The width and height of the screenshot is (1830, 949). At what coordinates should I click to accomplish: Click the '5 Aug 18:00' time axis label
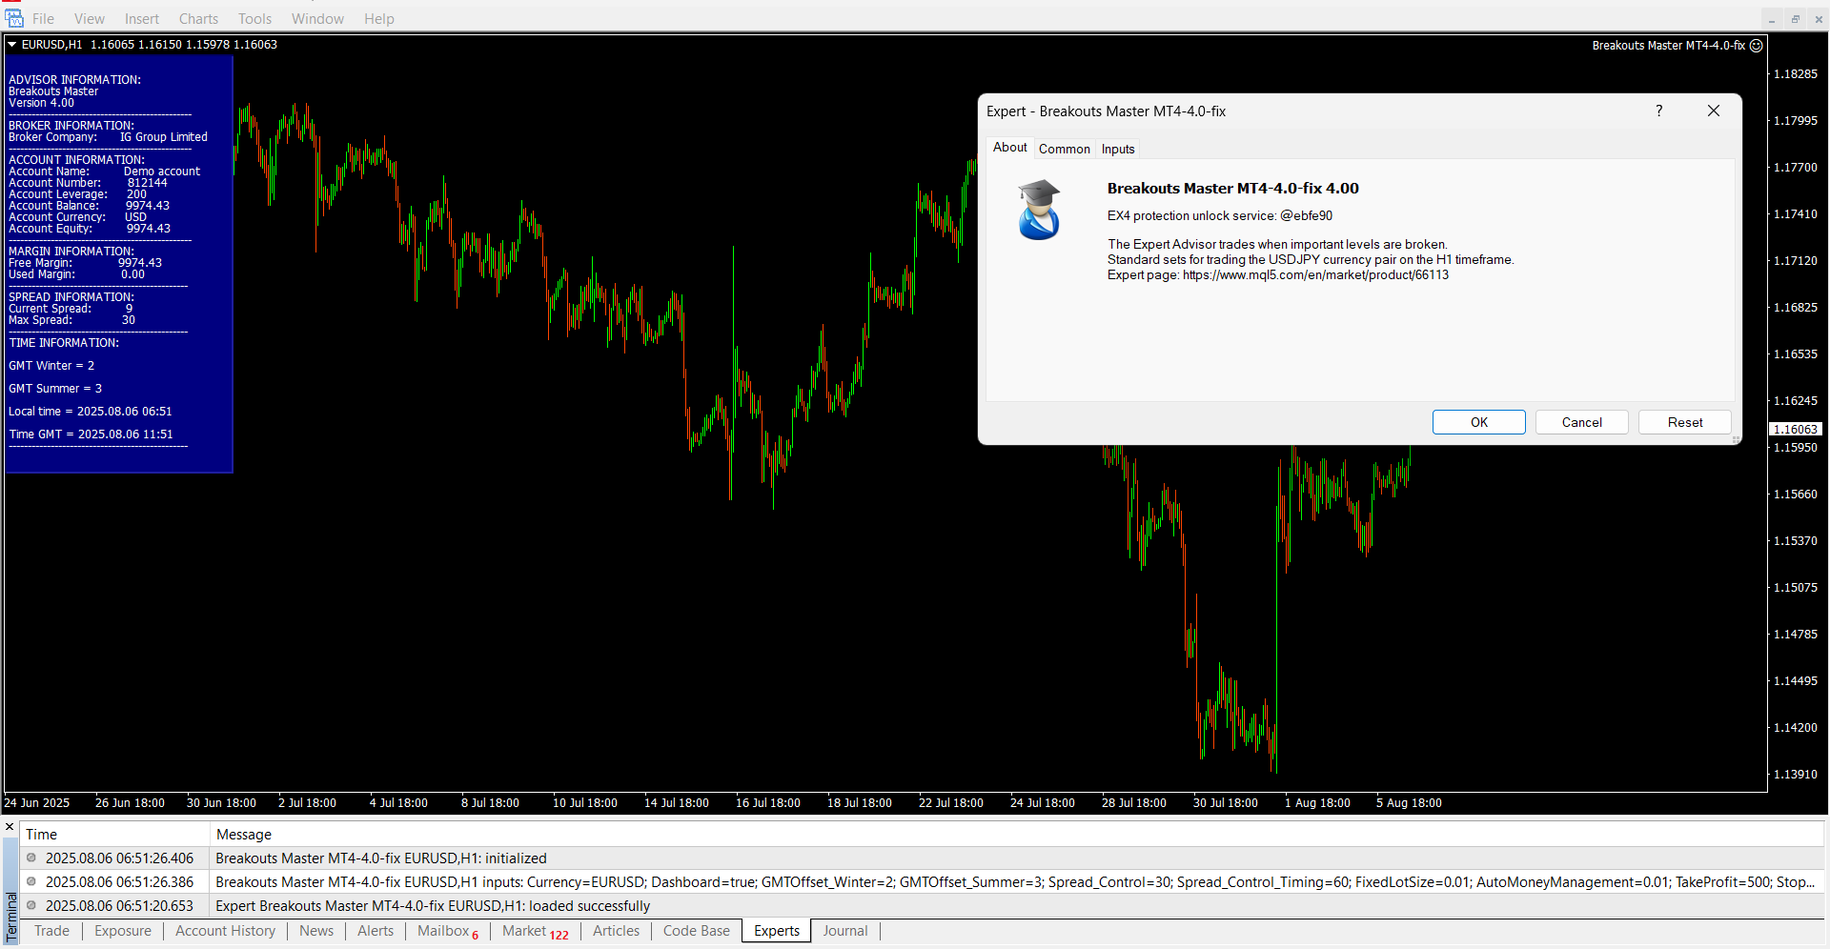click(x=1409, y=803)
